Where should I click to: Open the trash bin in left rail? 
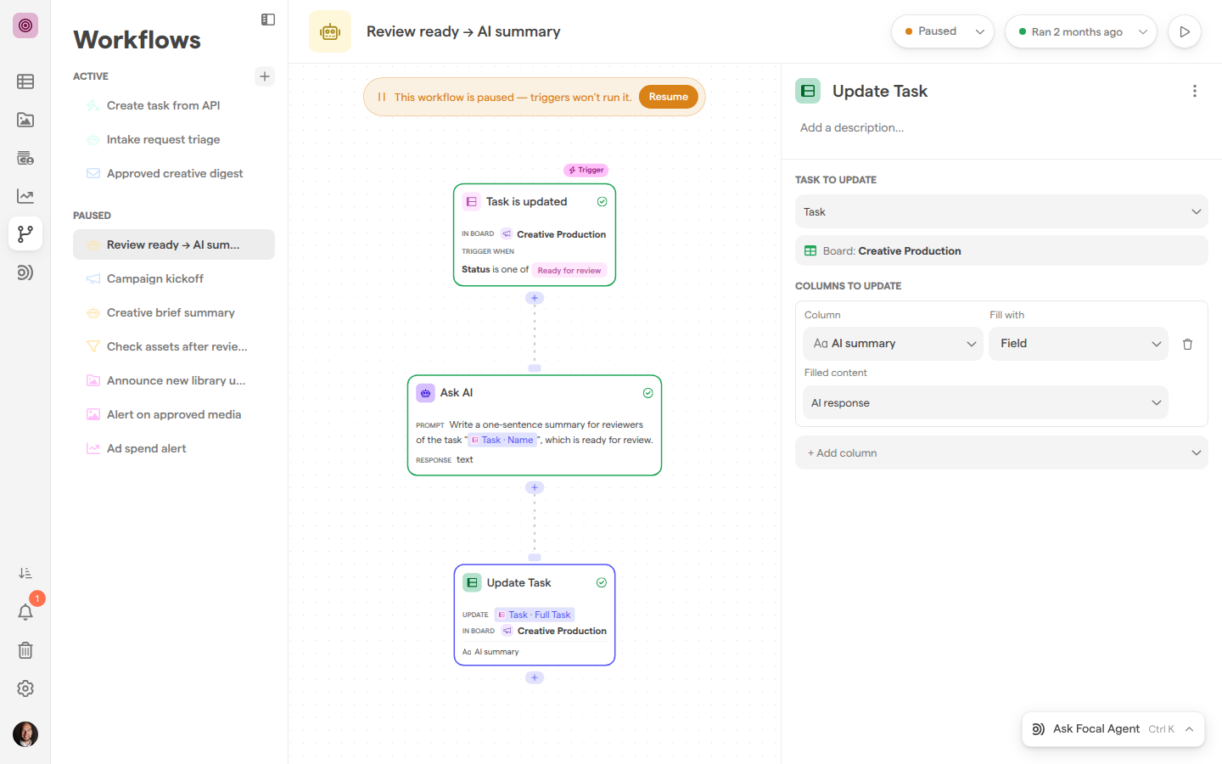click(x=25, y=650)
